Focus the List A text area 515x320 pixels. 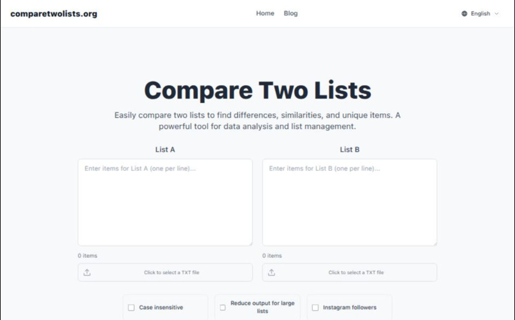tap(165, 203)
